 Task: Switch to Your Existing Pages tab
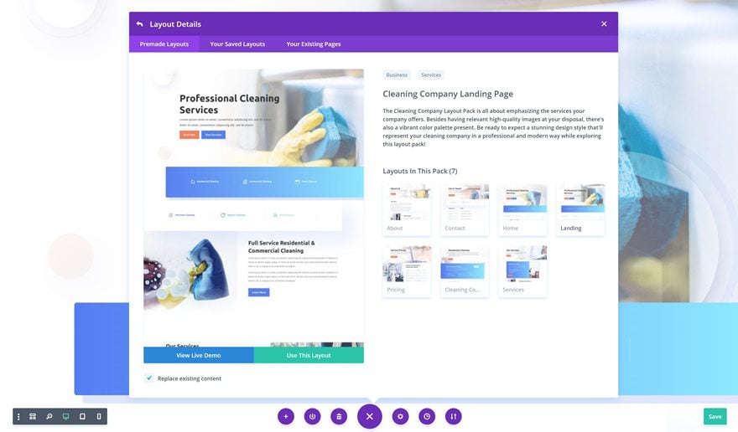click(x=314, y=44)
